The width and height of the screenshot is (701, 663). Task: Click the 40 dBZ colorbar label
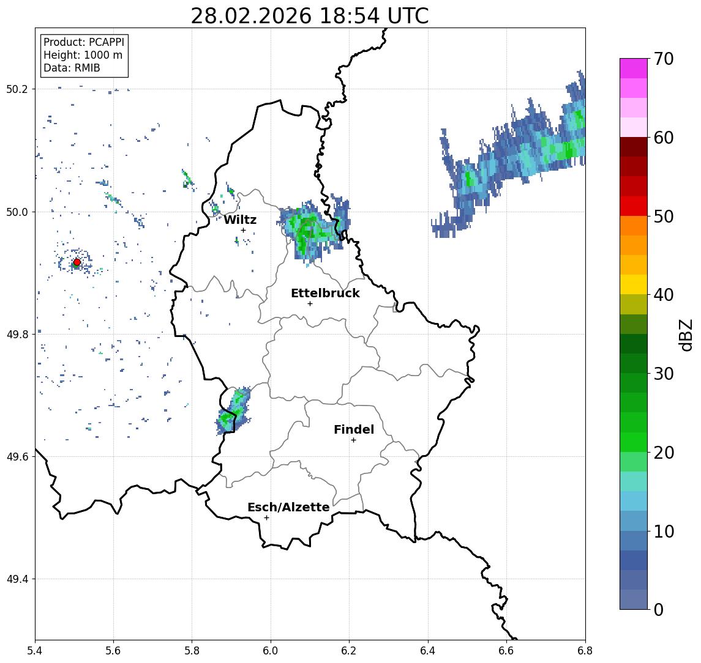pyautogui.click(x=664, y=295)
